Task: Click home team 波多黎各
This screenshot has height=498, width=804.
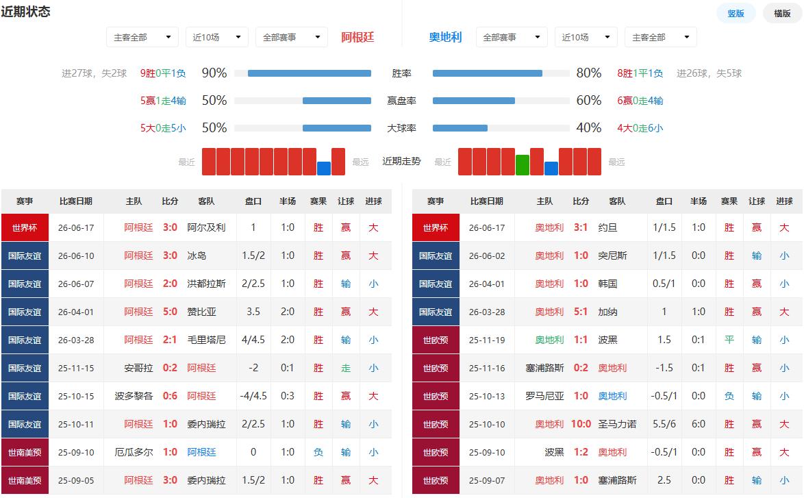Action: point(134,396)
